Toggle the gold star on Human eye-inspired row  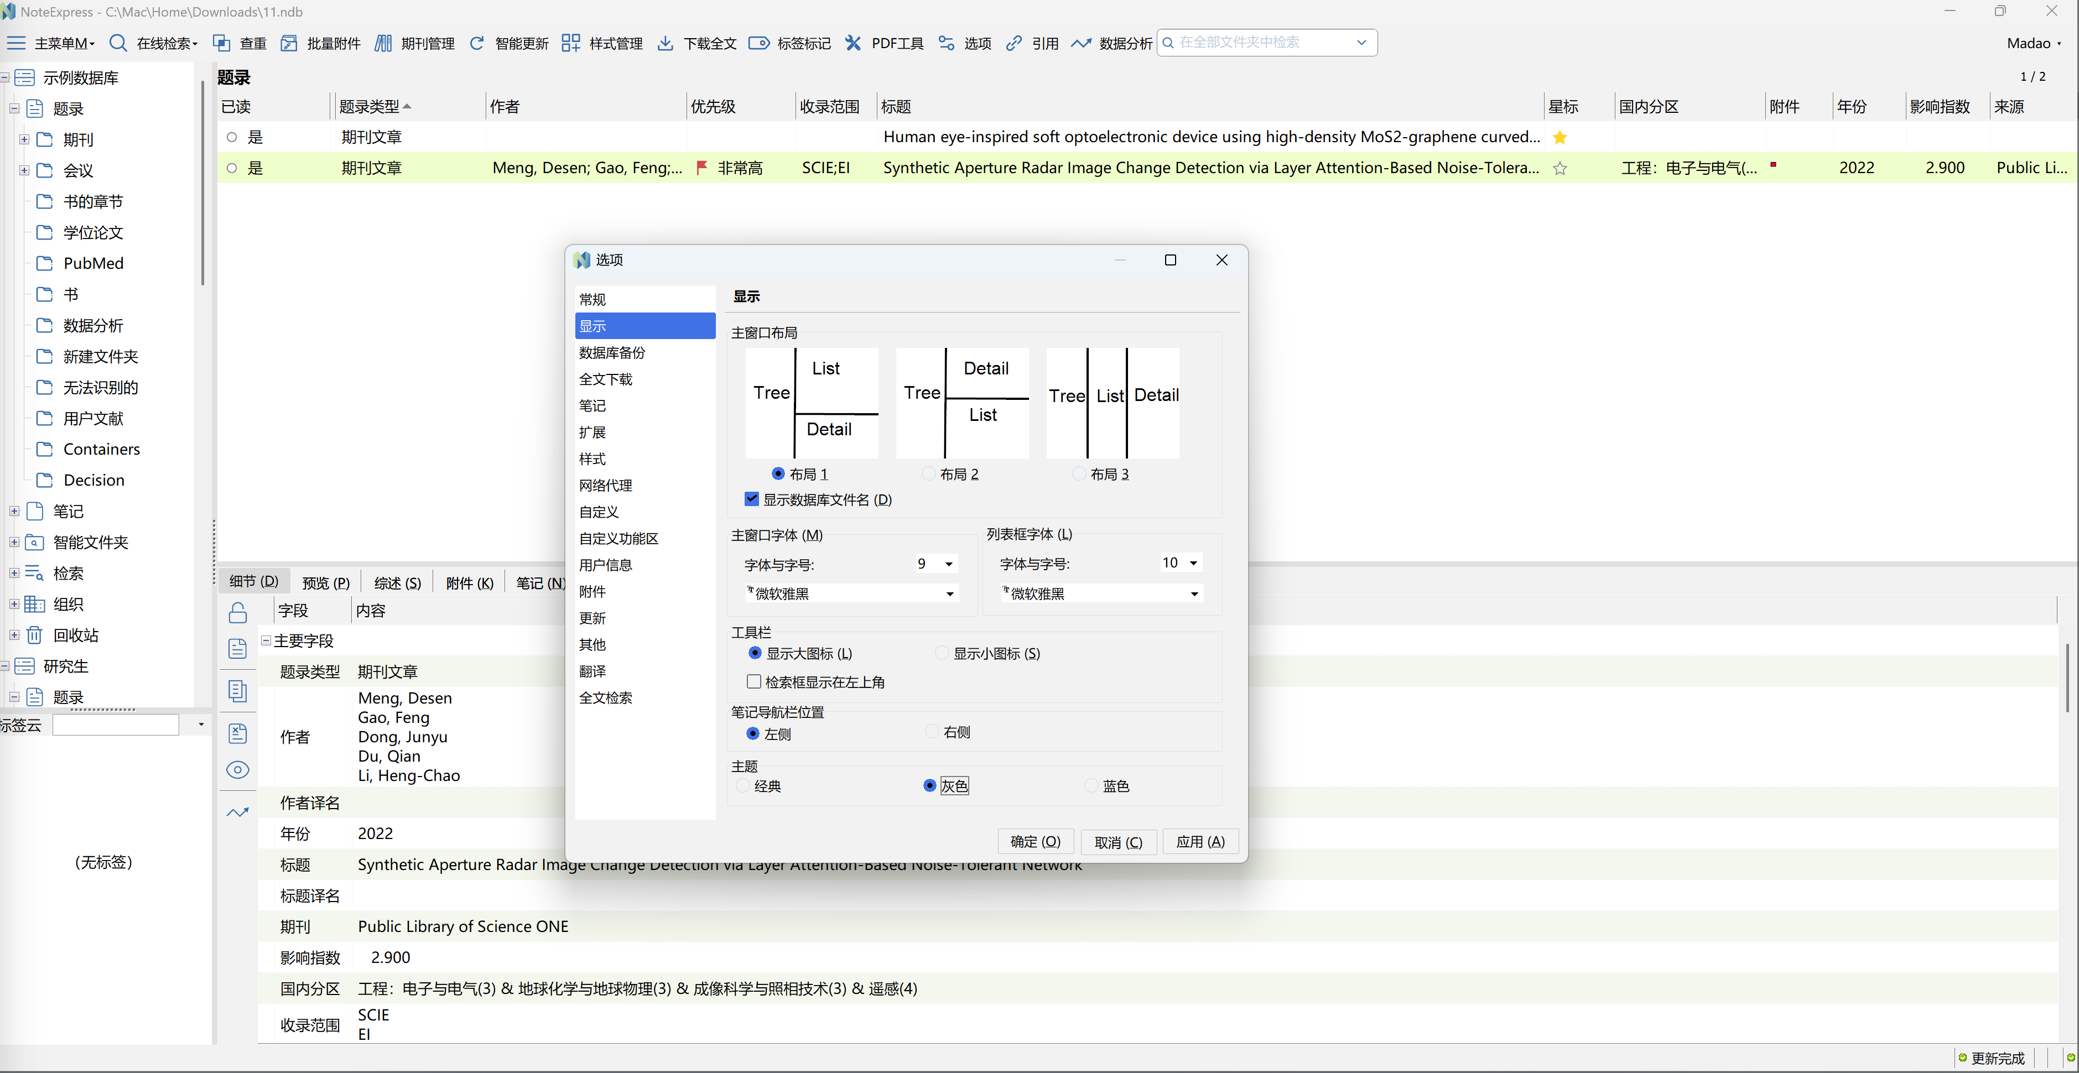click(x=1559, y=137)
